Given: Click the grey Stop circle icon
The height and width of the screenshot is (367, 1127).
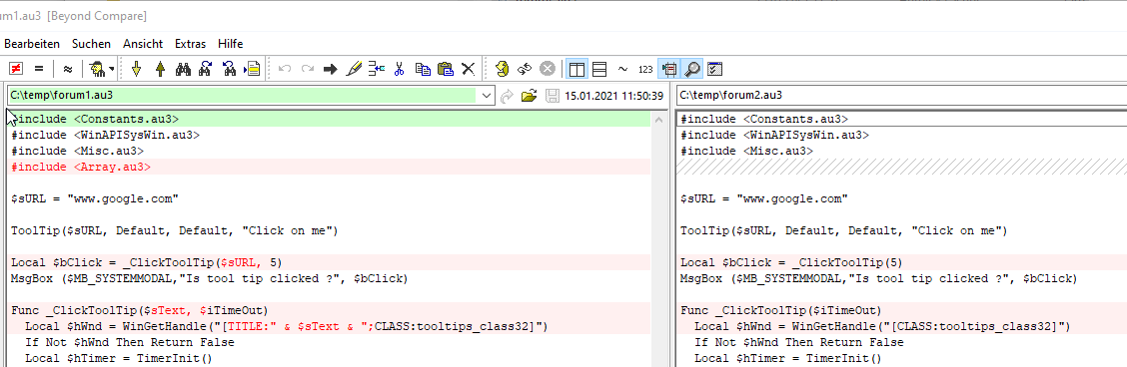Looking at the screenshot, I should pos(548,69).
